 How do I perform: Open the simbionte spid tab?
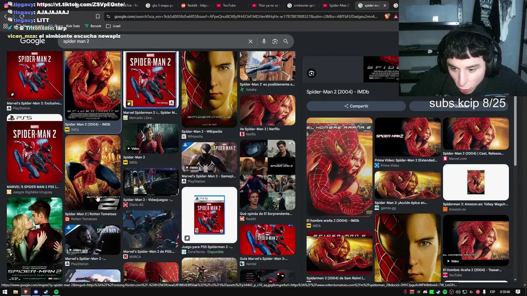[x=301, y=5]
